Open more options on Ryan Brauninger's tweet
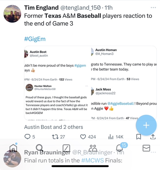The width and height of the screenshot is (160, 170). pyautogui.click(x=153, y=153)
